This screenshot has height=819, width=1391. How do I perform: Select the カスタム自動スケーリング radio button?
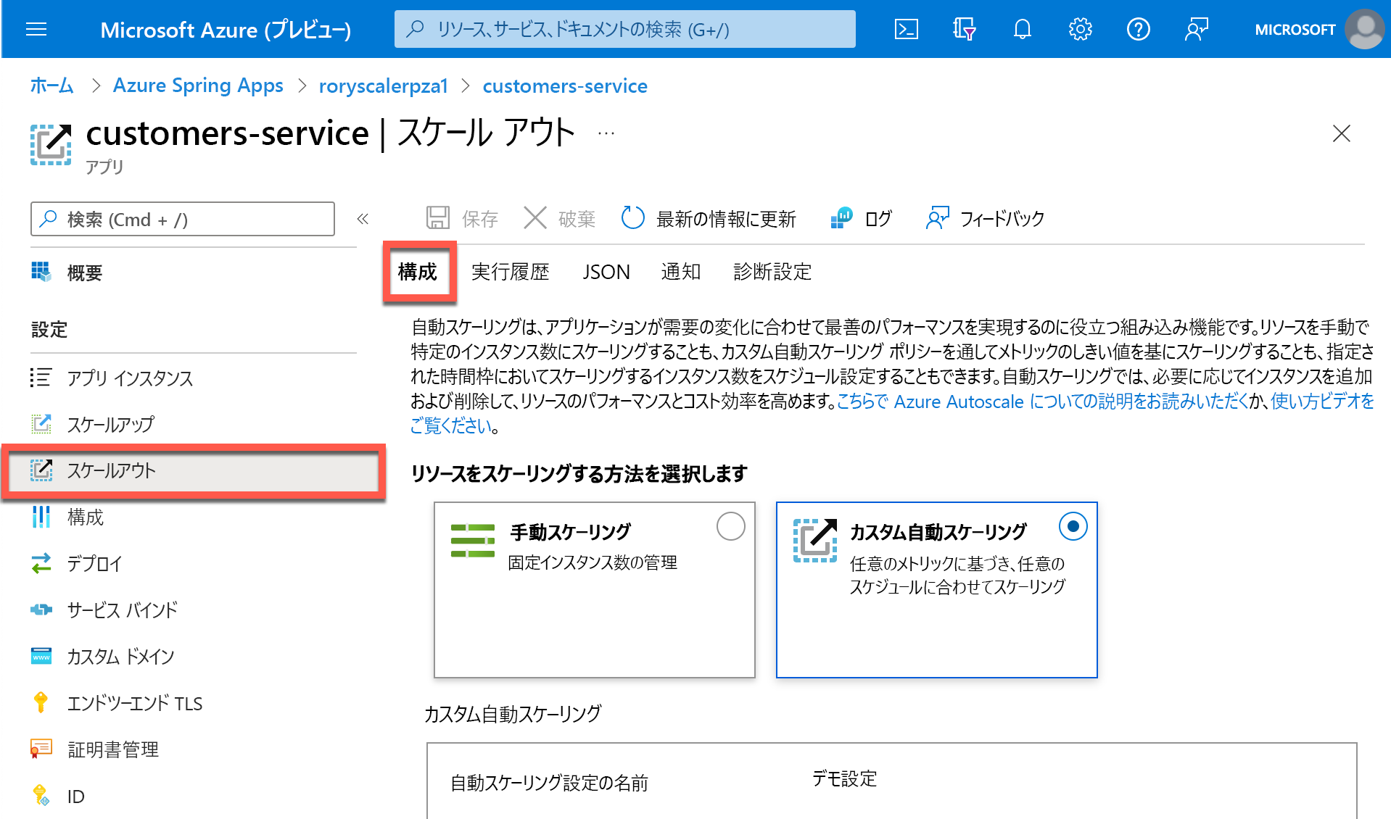tap(1073, 526)
